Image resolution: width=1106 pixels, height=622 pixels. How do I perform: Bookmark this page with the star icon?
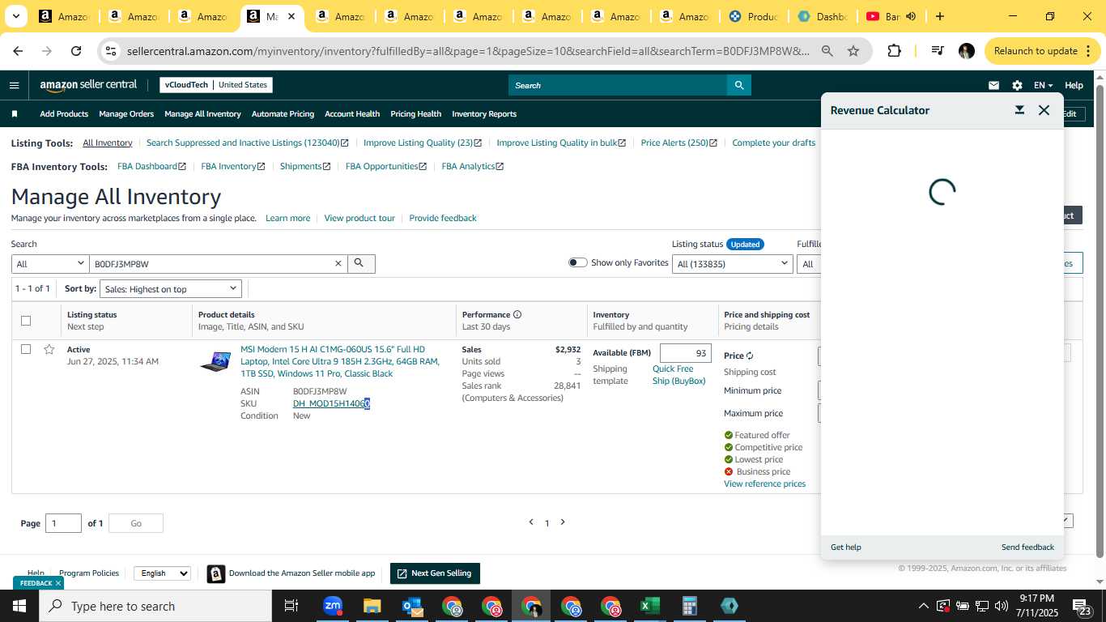[x=853, y=51]
